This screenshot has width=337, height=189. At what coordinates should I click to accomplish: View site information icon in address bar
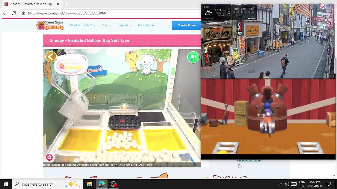click(x=24, y=13)
